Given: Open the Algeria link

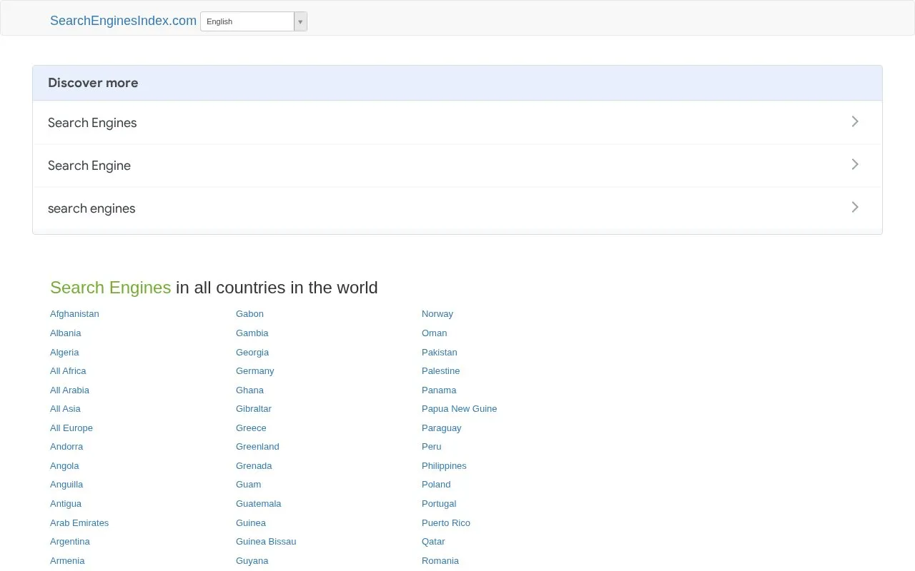Looking at the screenshot, I should [x=64, y=353].
